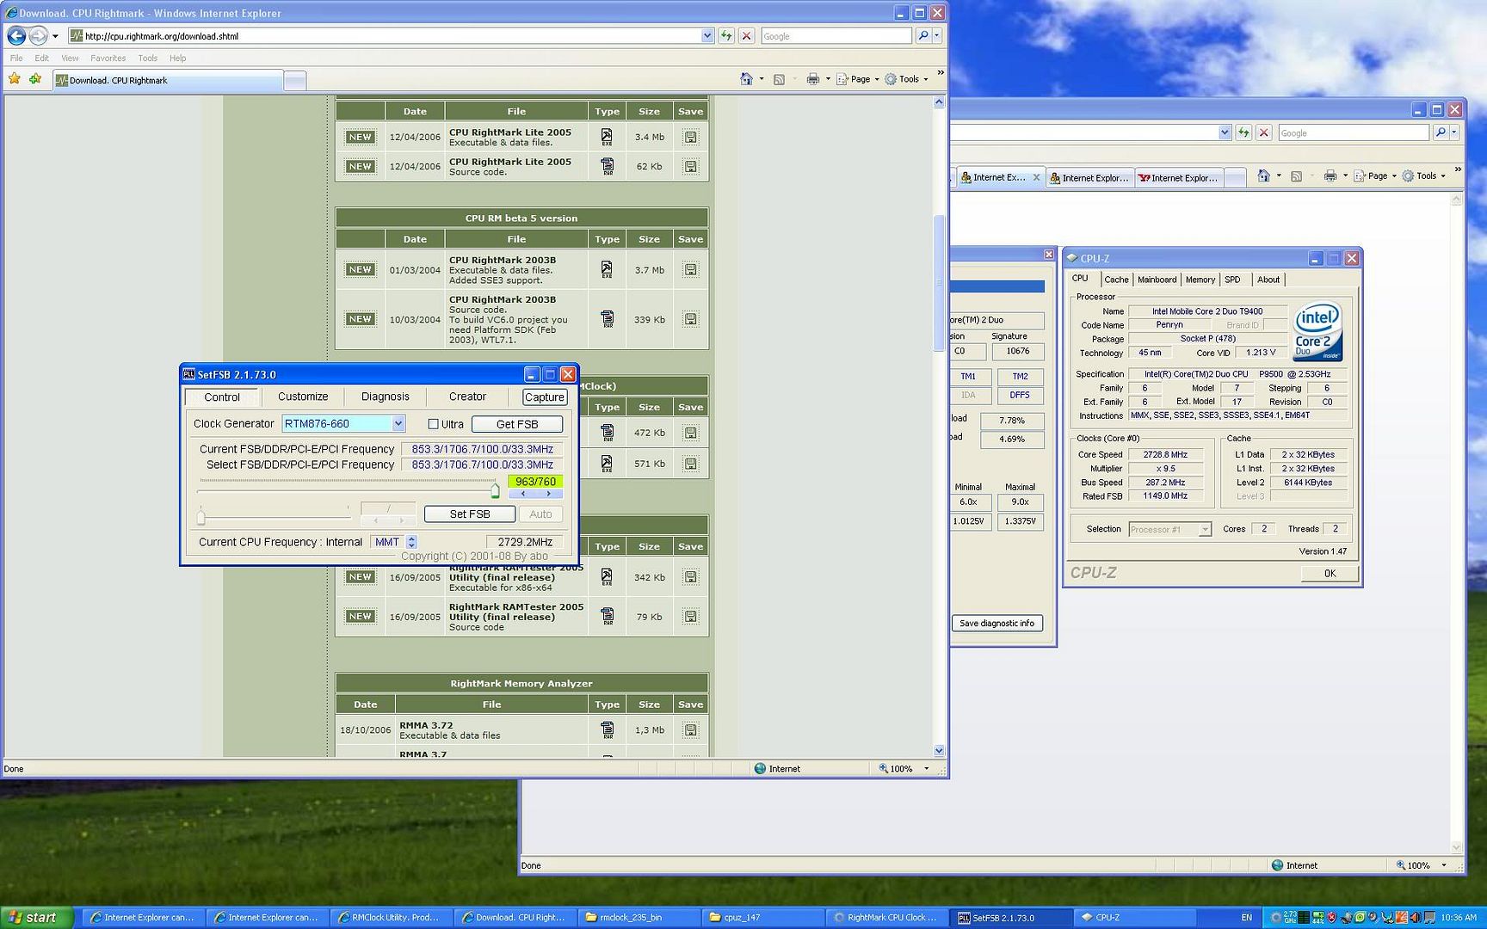This screenshot has width=1487, height=929.
Task: Save the 571 Kb file
Action: tap(690, 464)
